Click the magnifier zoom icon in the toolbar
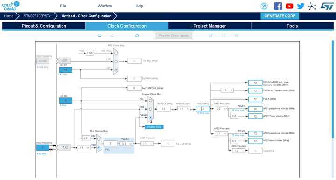336x180 pixels. coord(236,35)
